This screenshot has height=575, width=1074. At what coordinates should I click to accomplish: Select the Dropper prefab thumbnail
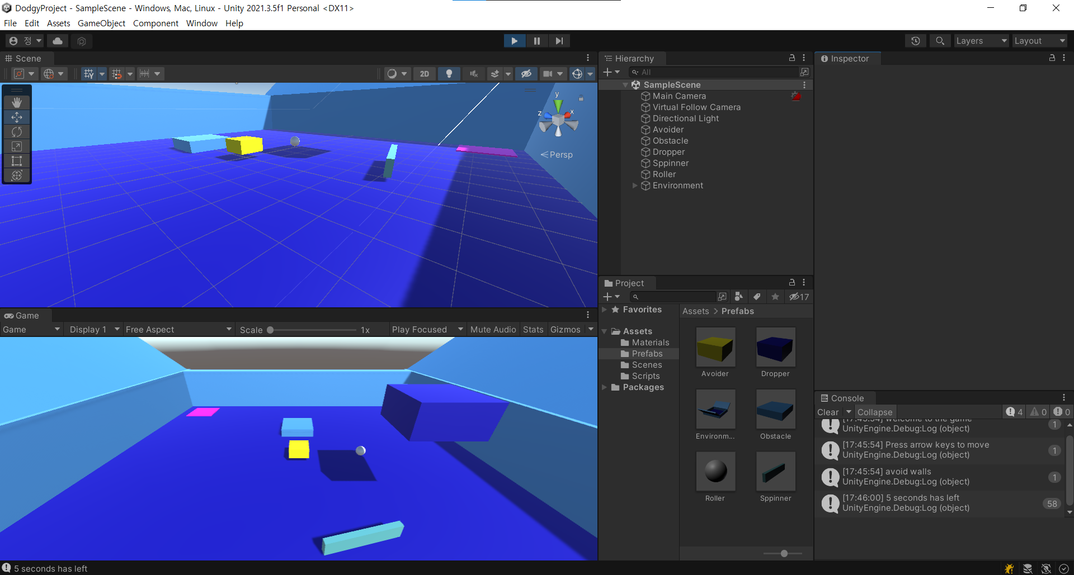point(775,347)
